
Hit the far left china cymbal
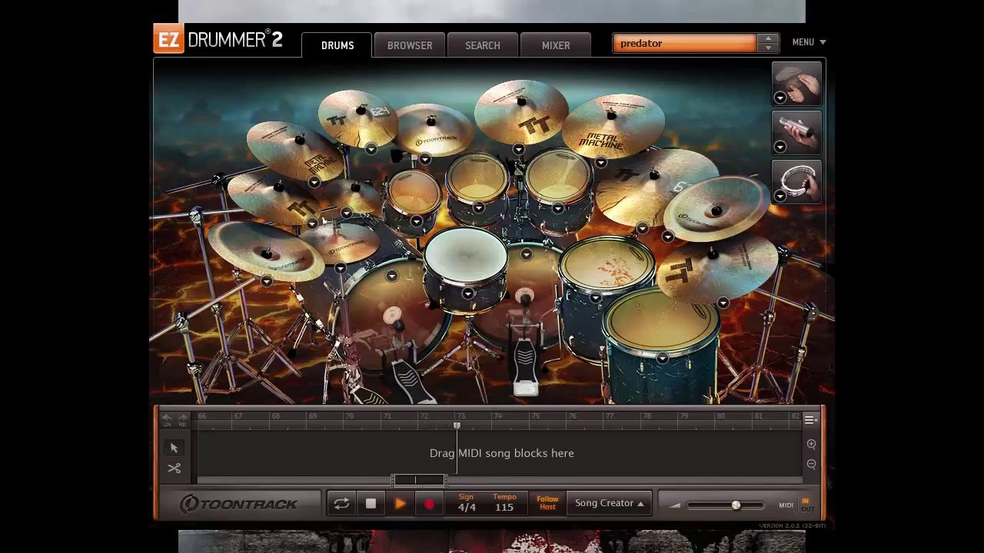(266, 250)
